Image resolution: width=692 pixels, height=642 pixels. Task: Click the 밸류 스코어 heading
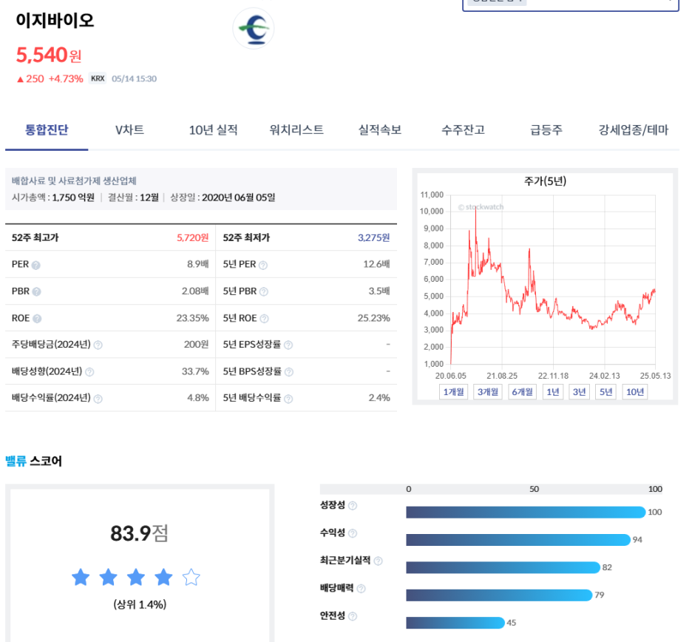tap(33, 461)
